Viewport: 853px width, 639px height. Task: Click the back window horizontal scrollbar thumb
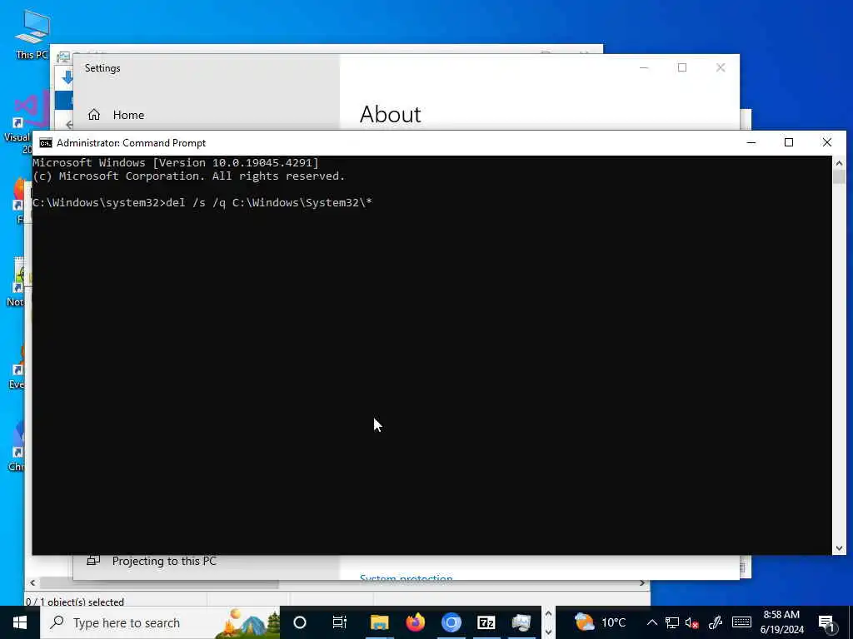159,583
